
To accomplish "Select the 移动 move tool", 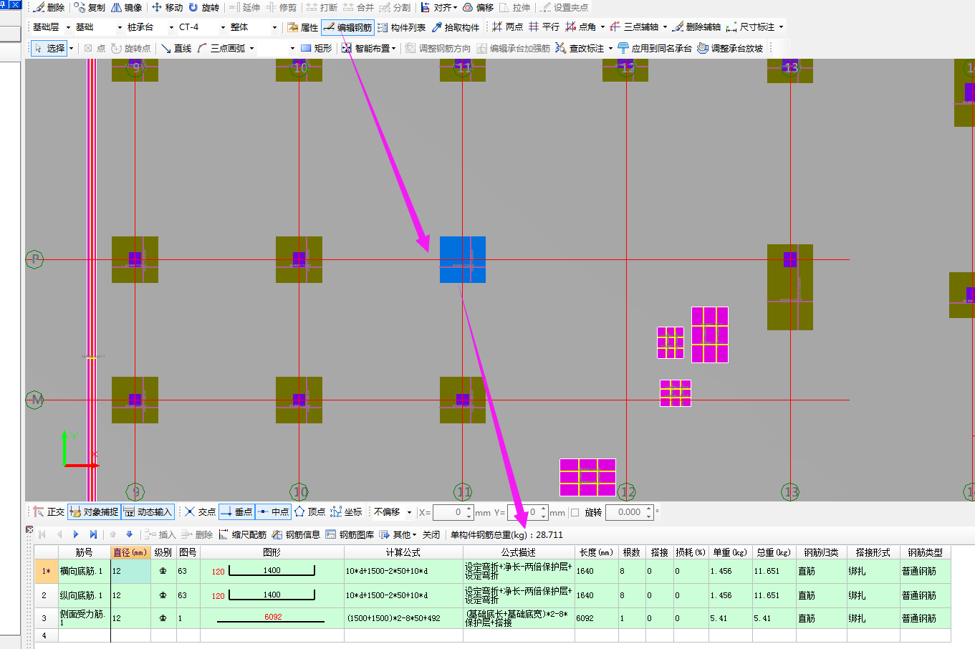I will pyautogui.click(x=167, y=7).
